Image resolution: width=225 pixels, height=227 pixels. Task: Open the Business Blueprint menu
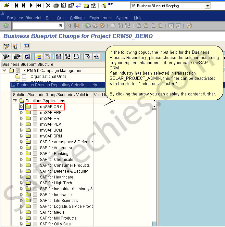24,18
